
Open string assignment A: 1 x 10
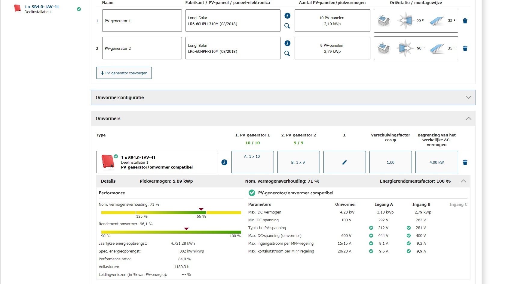pyautogui.click(x=253, y=162)
